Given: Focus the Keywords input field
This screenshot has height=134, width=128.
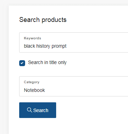Looking at the screenshot, I should point(74,42).
